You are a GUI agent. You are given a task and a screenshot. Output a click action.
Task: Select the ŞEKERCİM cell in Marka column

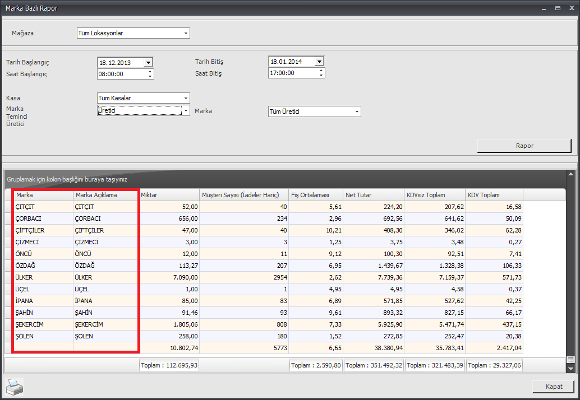43,325
